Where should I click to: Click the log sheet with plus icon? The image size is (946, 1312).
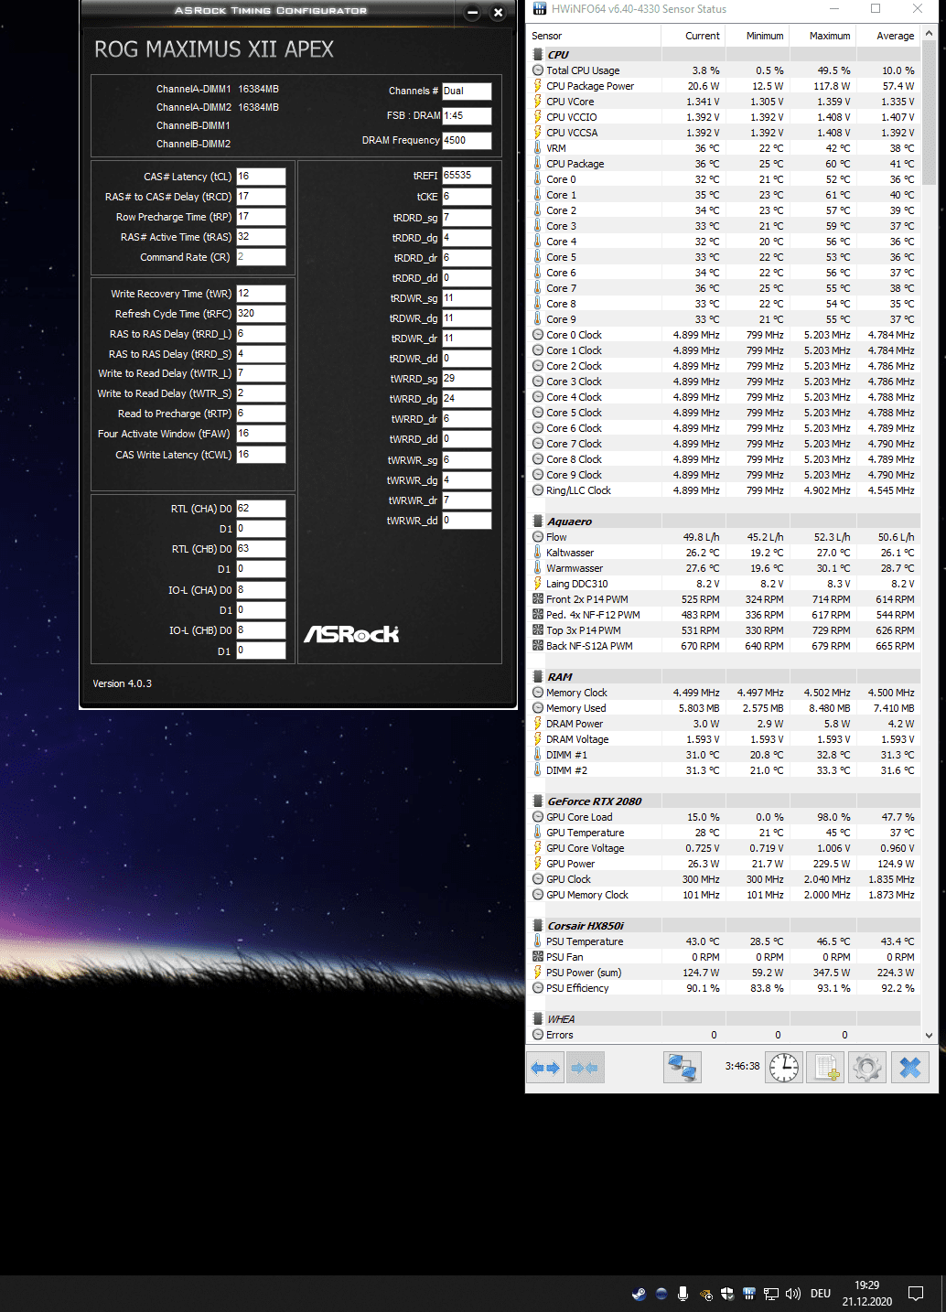coord(826,1067)
